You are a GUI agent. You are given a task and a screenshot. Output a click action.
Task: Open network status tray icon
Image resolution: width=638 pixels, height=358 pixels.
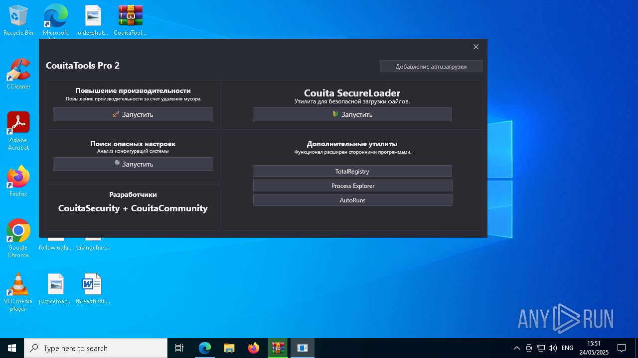coord(541,348)
